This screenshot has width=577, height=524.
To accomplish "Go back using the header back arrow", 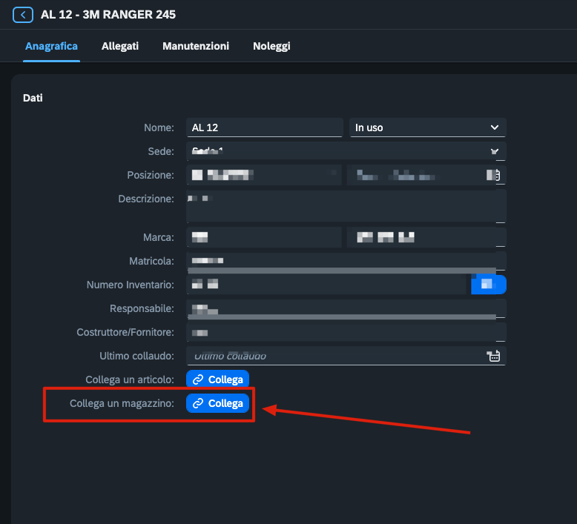I will point(23,15).
